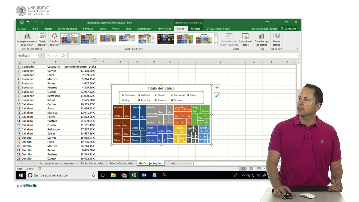
Task: Open the Datos ribbon tab
Action: pyautogui.click(x=102, y=29)
